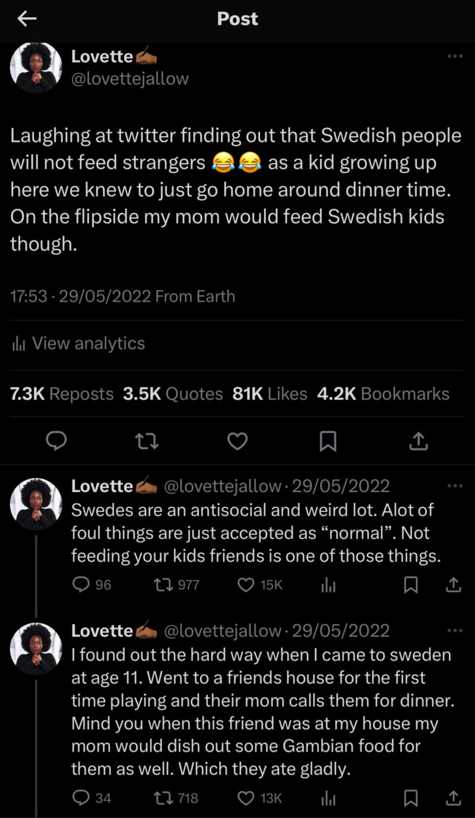Like the reply with 15K likes
Image resolution: width=475 pixels, height=818 pixels.
tap(246, 585)
